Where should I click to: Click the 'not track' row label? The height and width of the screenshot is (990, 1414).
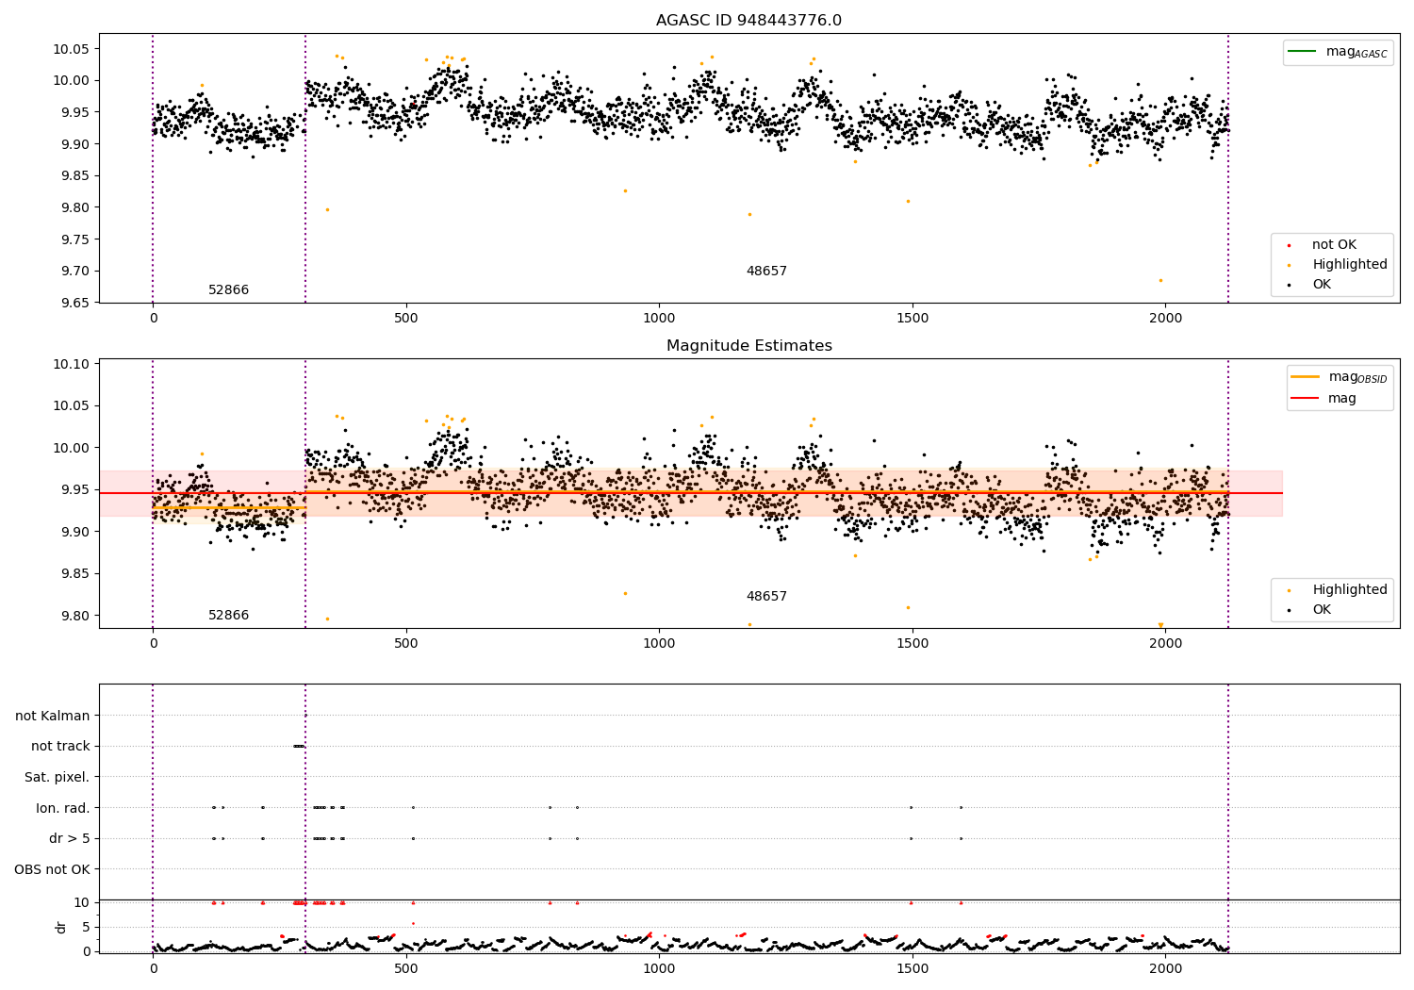coord(60,747)
